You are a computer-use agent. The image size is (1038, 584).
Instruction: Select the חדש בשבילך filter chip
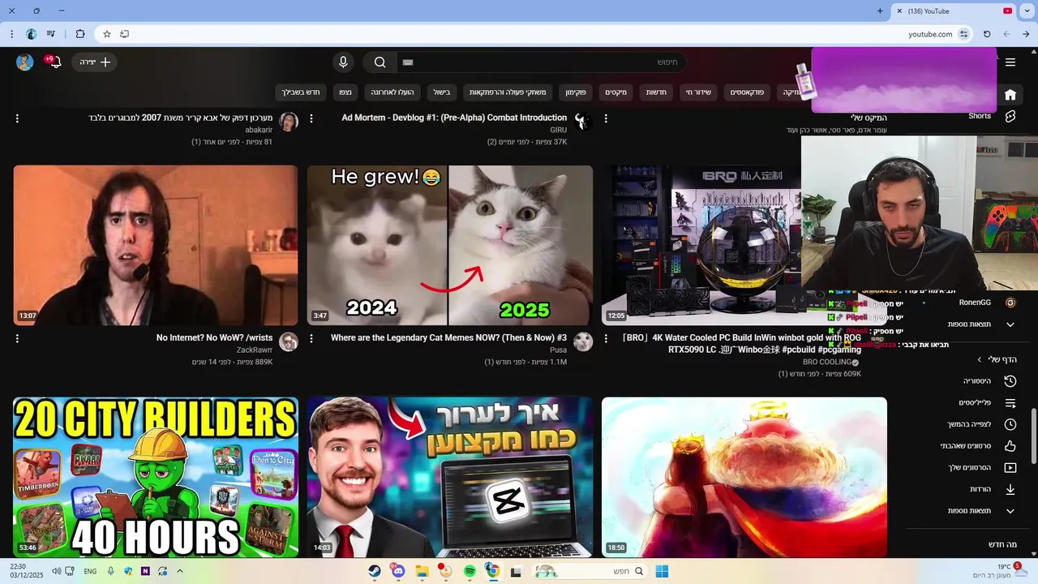pos(301,92)
